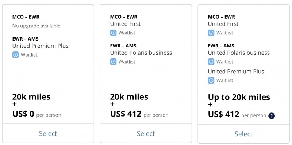Click the Waitlist clock icon under United Polaris business in third card
292x145 pixels.
[211, 62]
